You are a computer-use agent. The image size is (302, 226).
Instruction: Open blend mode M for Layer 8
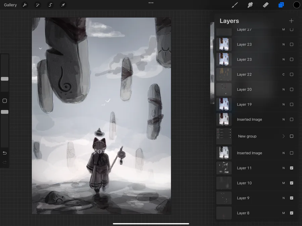point(284,213)
